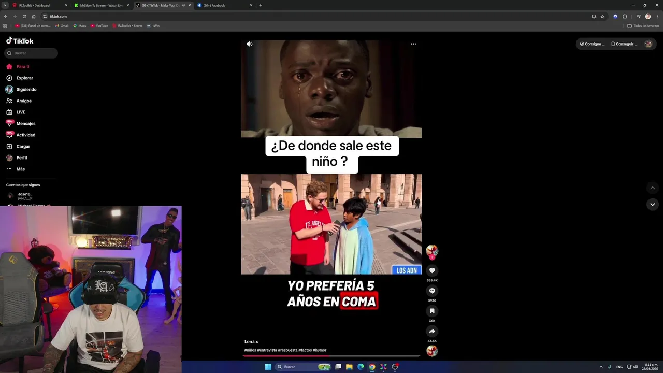Go to the previous video with the up chevron
The height and width of the screenshot is (373, 663).
(x=653, y=188)
